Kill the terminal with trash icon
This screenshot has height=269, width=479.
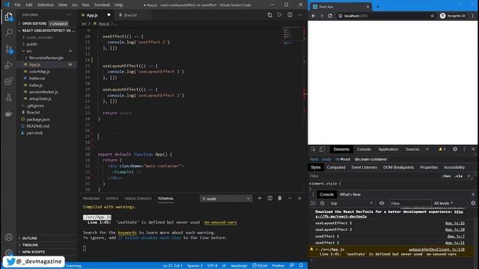[279, 198]
